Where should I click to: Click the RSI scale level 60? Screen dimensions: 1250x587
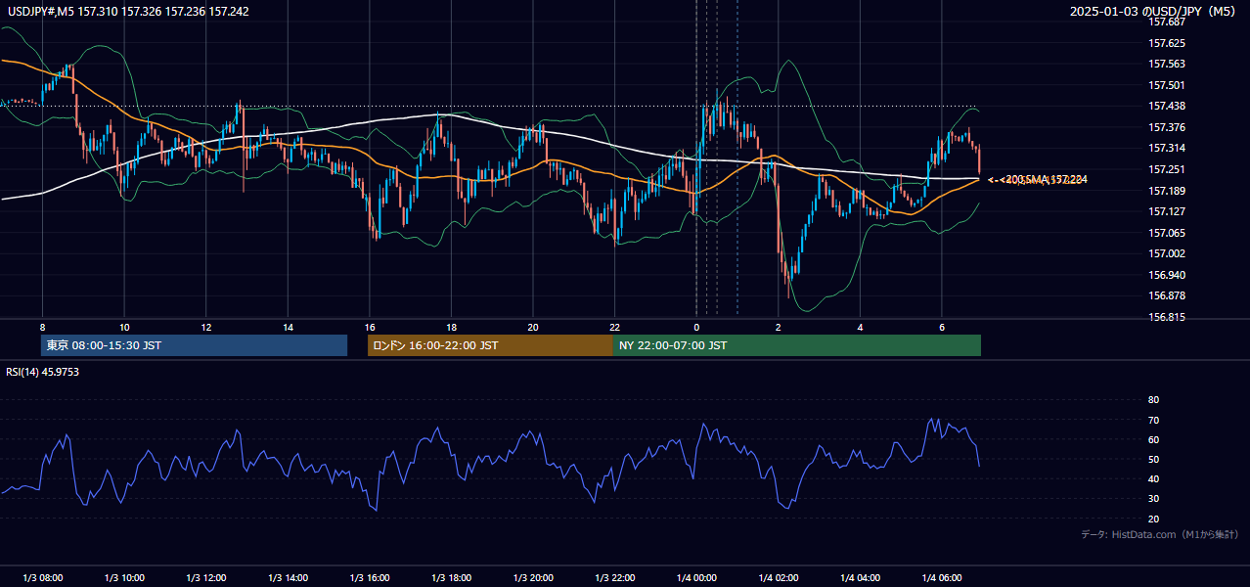click(x=1153, y=439)
